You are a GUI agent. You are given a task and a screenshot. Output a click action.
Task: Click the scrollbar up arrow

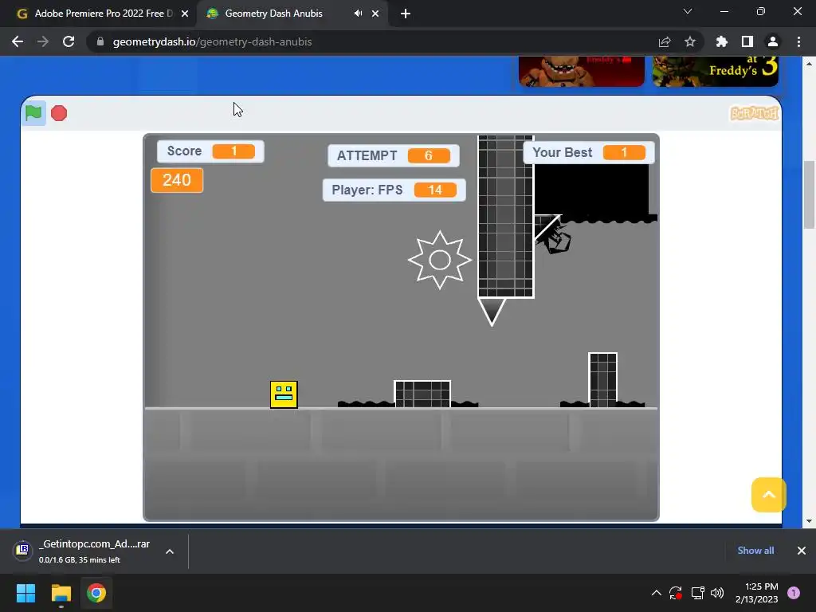click(810, 64)
